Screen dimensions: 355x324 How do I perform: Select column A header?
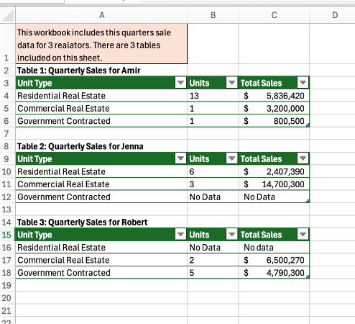click(101, 15)
